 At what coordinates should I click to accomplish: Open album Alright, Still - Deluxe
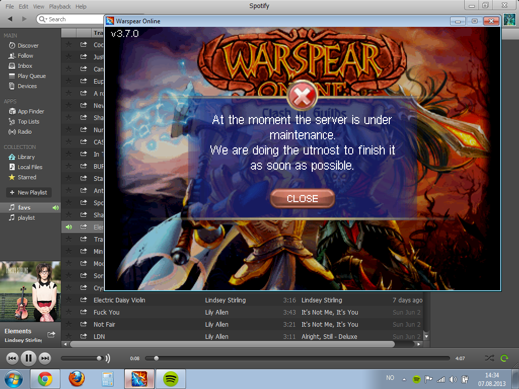coord(329,336)
